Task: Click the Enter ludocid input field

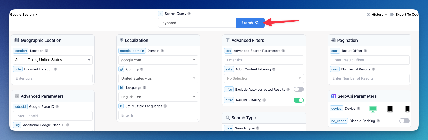Action: tap(52, 116)
